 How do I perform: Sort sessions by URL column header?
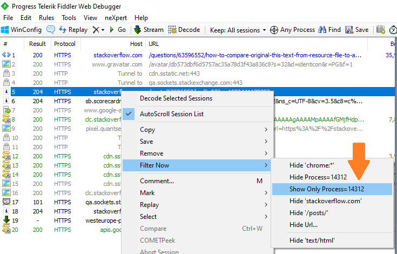(x=257, y=44)
